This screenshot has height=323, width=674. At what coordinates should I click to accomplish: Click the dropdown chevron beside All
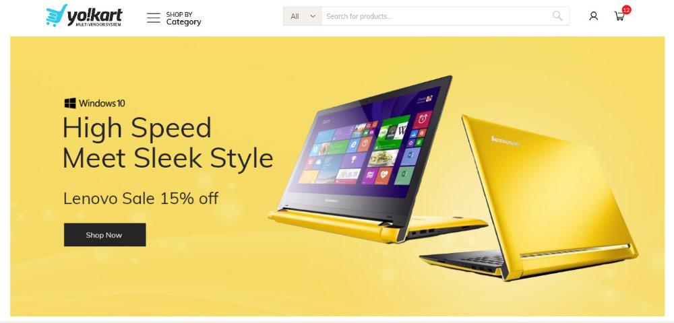pos(313,16)
